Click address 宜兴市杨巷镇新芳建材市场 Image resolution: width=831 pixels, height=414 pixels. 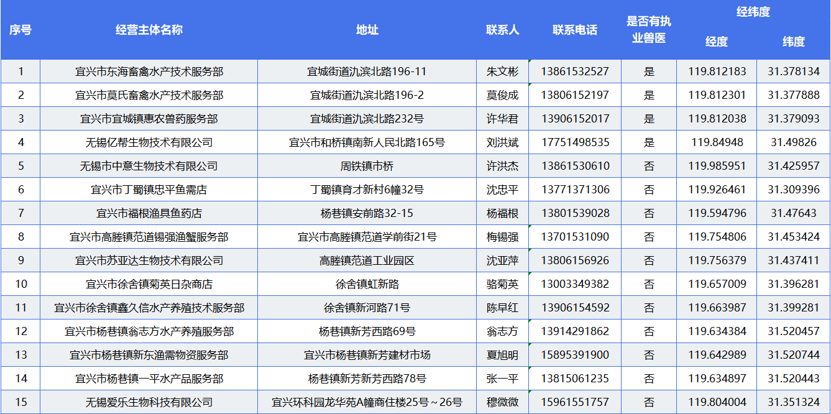pyautogui.click(x=367, y=355)
